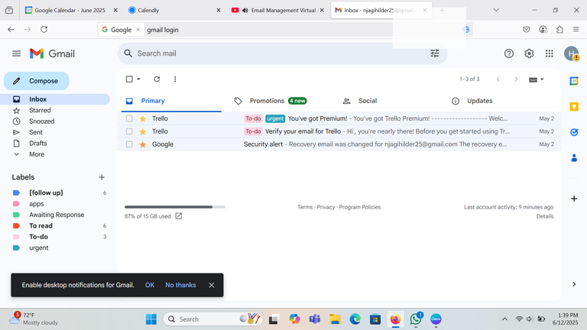Open Google account avatar
This screenshot has width=587, height=330.
[572, 53]
